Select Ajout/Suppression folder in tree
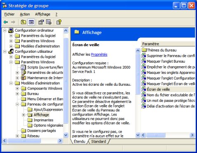Viewport: 197px width, 153px height. click(x=30, y=110)
